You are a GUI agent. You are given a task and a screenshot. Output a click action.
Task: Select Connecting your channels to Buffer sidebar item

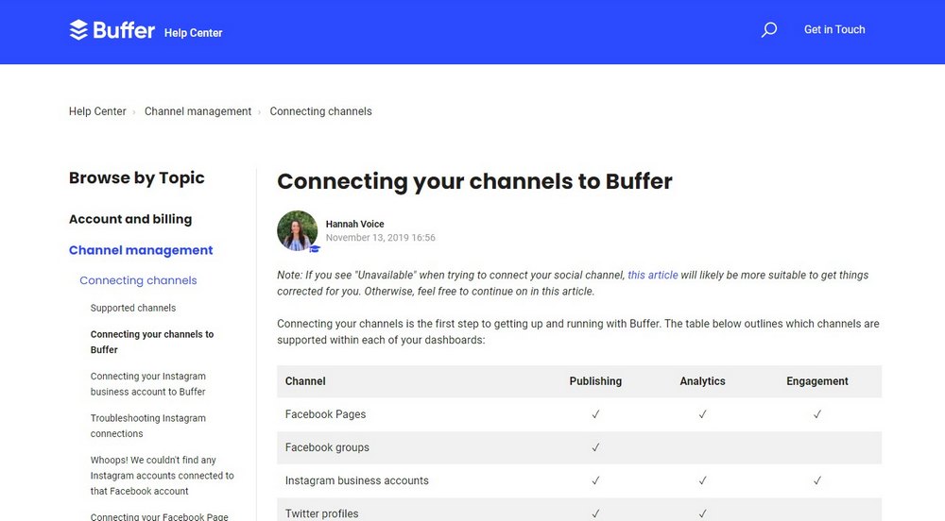click(x=152, y=342)
